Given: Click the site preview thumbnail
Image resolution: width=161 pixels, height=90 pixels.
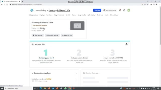Looking at the screenshot, I should pos(77,25).
